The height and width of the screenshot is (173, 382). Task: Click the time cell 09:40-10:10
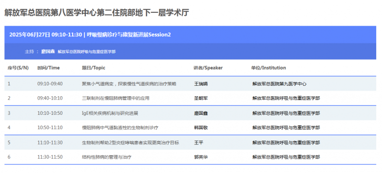coord(50,98)
